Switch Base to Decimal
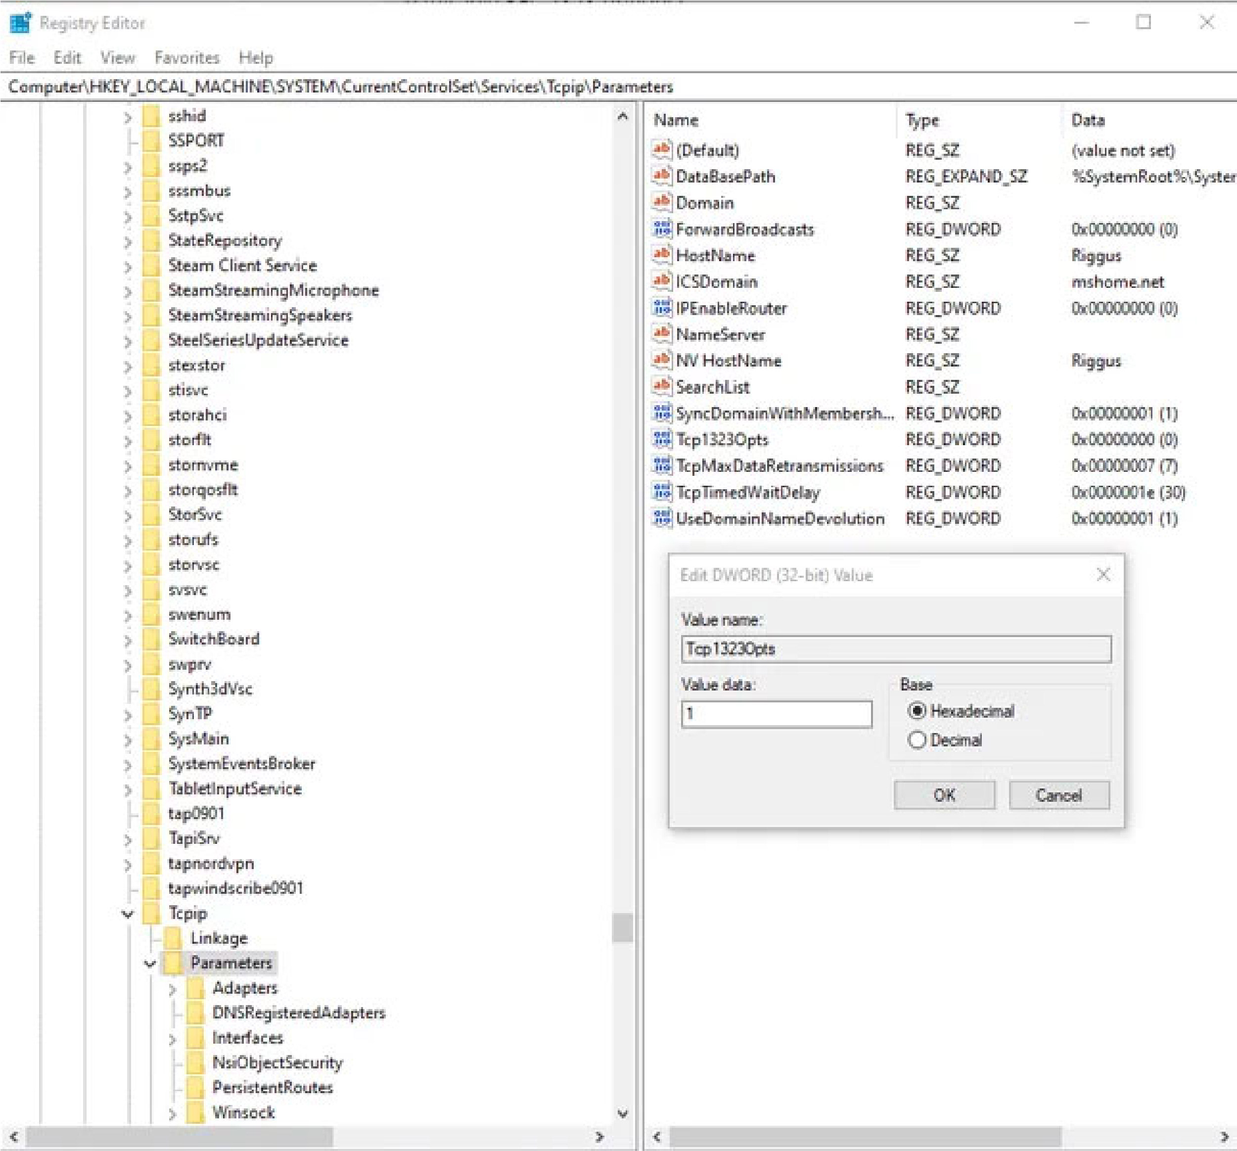Image resolution: width=1237 pixels, height=1151 pixels. pos(917,740)
